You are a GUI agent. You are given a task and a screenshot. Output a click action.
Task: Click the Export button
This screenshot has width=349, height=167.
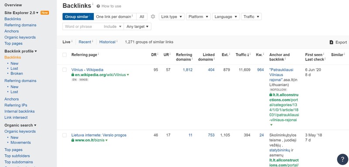339,42
